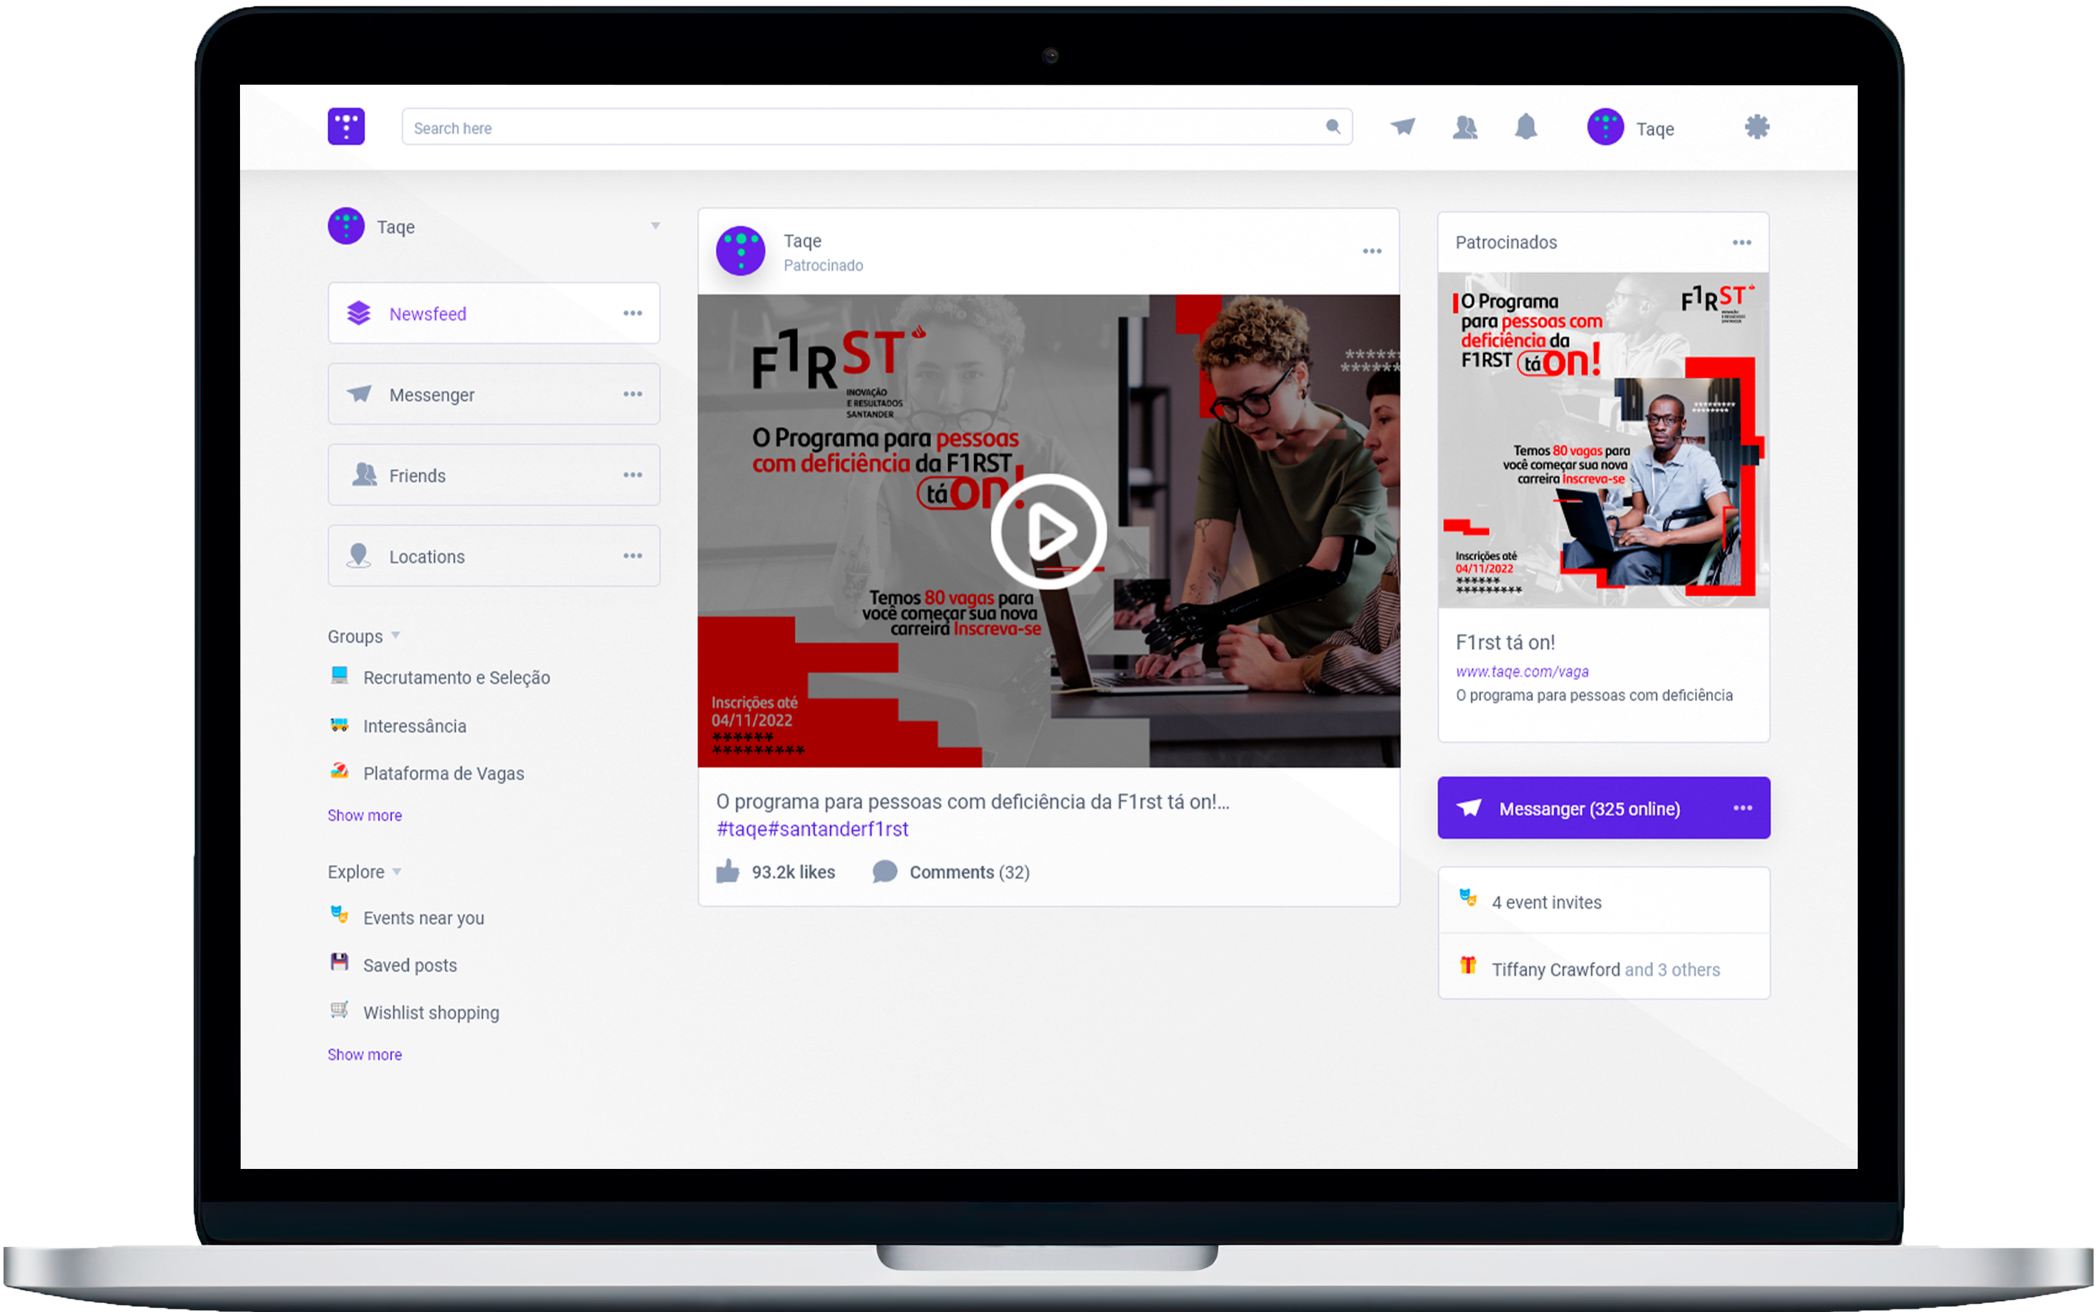Like the post with thumbs up icon
The height and width of the screenshot is (1312, 2099).
(x=727, y=871)
